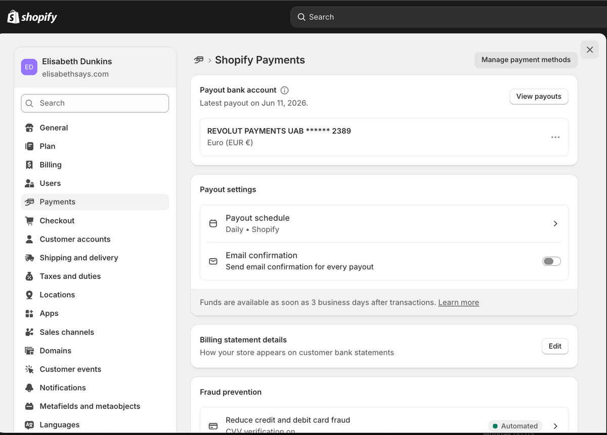Viewport: 607px width, 435px height.
Task: Click the Plan icon in sidebar
Action: (x=29, y=146)
